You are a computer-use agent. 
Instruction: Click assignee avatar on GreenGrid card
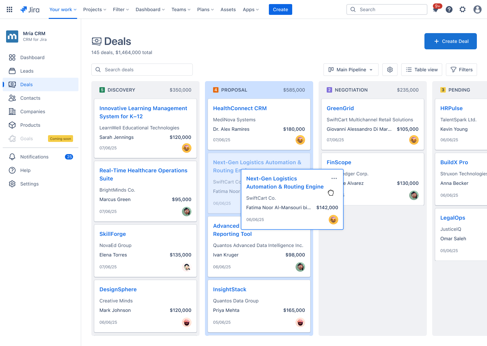click(414, 140)
